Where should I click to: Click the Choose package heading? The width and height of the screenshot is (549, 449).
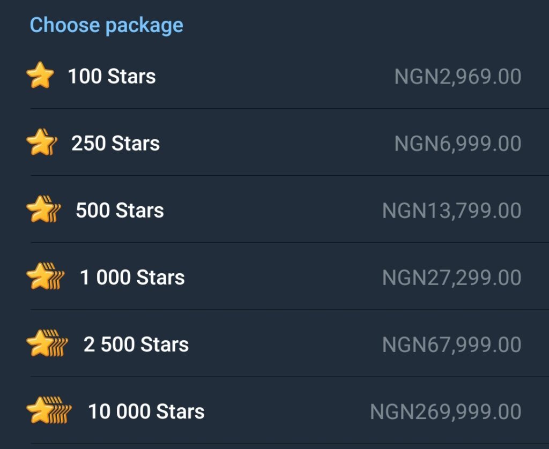coord(107,25)
